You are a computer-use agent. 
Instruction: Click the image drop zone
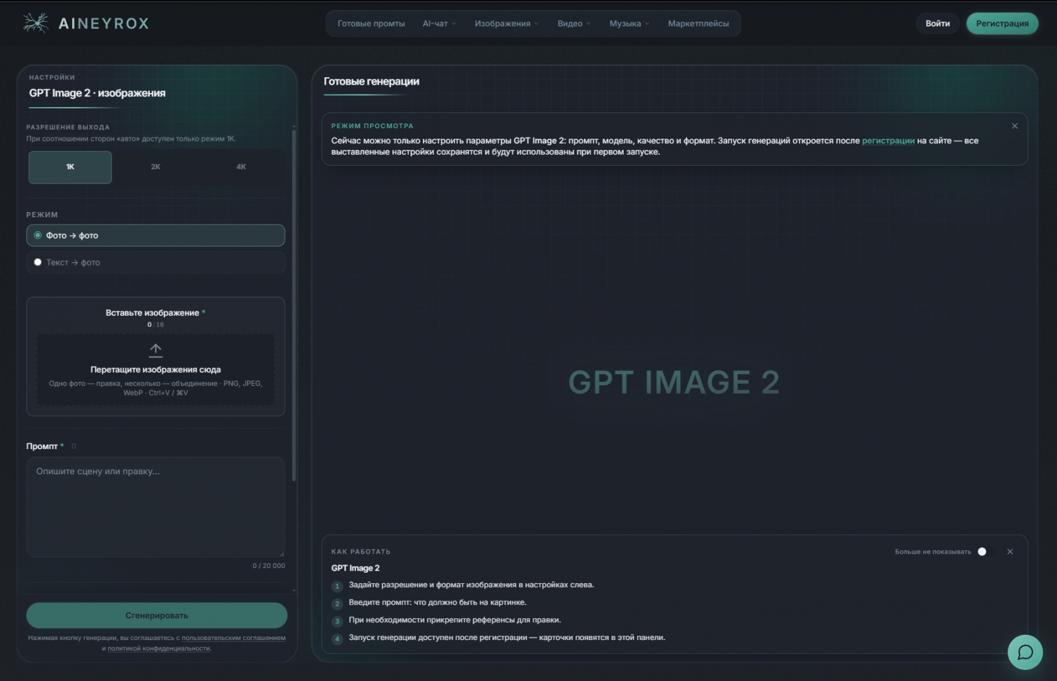(156, 370)
